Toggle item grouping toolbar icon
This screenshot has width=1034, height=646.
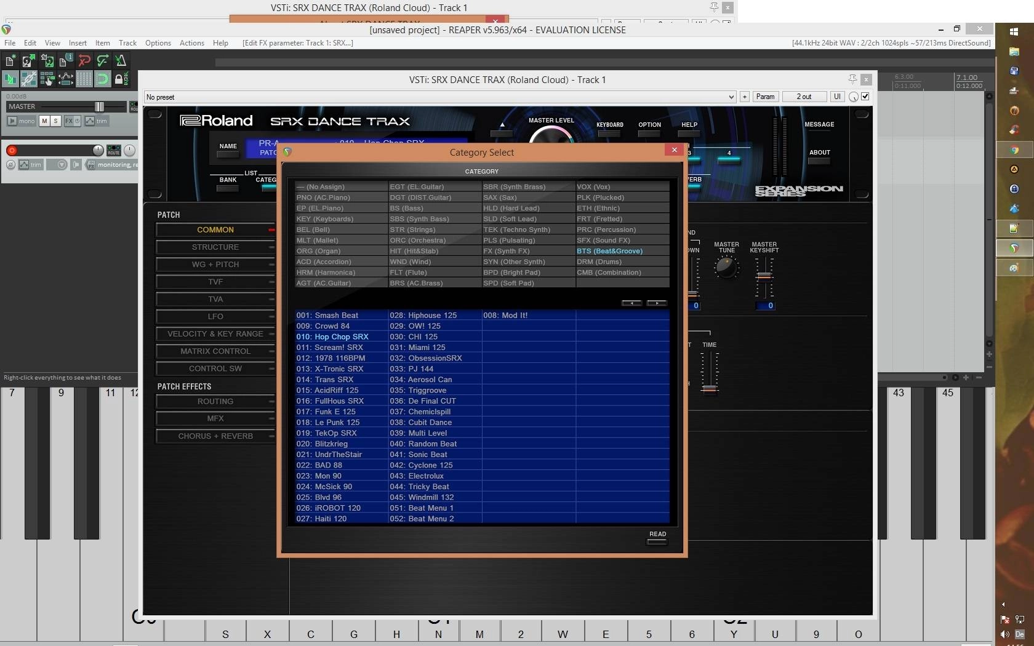point(28,79)
